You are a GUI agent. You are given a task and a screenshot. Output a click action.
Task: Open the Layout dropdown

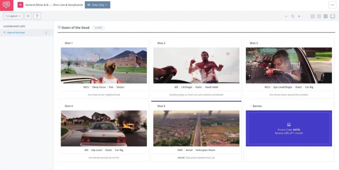(x=13, y=16)
